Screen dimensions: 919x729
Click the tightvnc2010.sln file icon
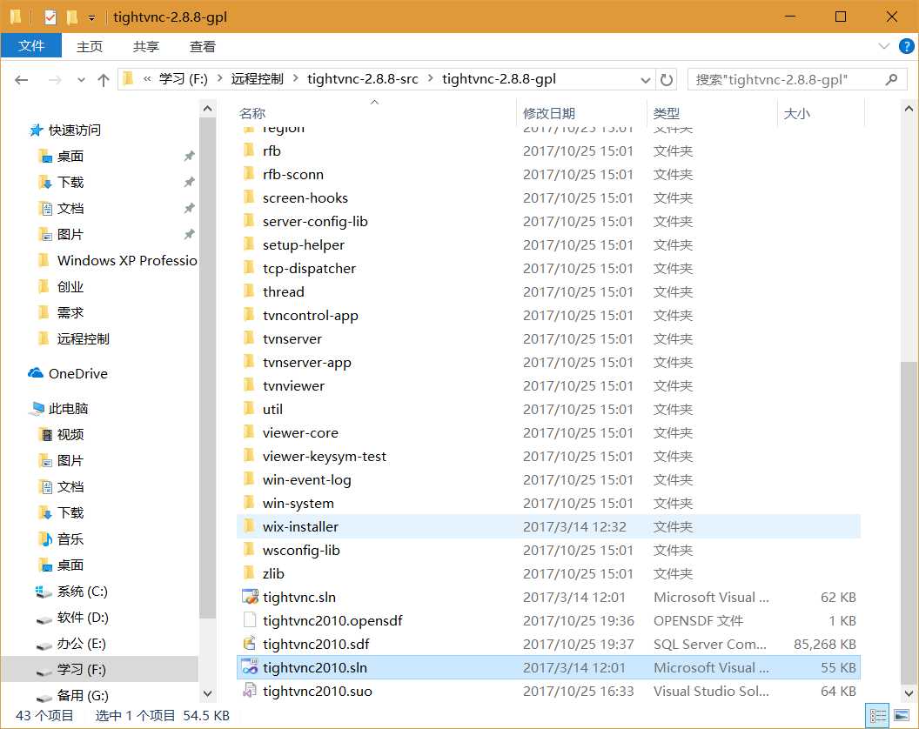[x=250, y=667]
